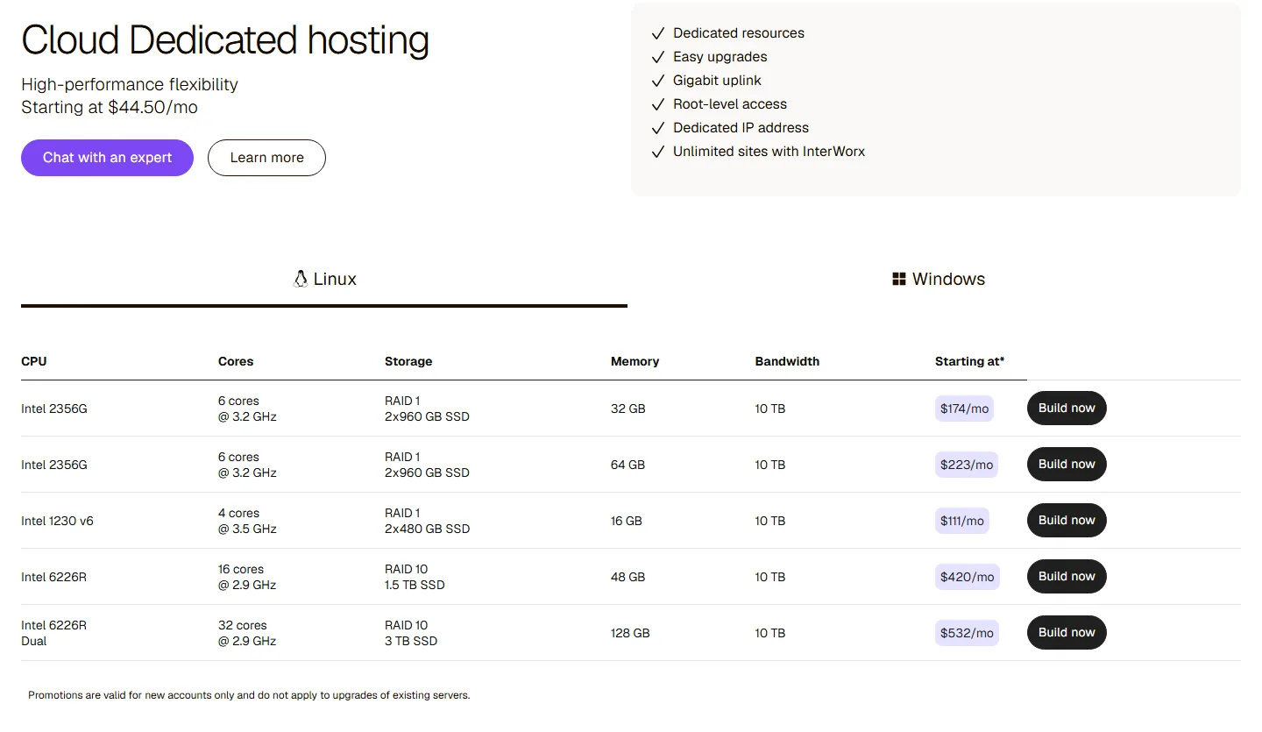This screenshot has height=732, width=1262.
Task: Click the "128 GB" memory cell
Action: click(630, 633)
